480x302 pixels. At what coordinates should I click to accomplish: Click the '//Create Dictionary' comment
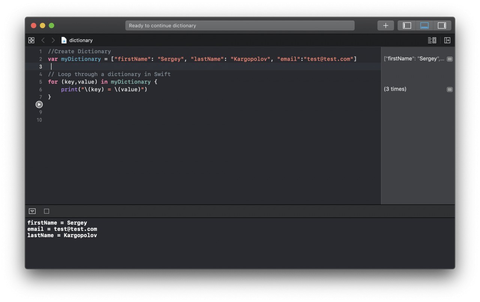tap(79, 51)
